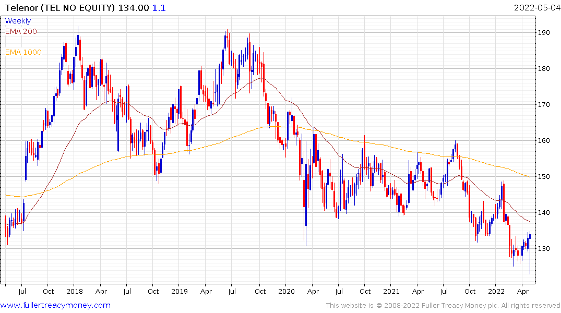The height and width of the screenshot is (313, 561).
Task: Click the 130 price axis label
Action: pyautogui.click(x=545, y=249)
